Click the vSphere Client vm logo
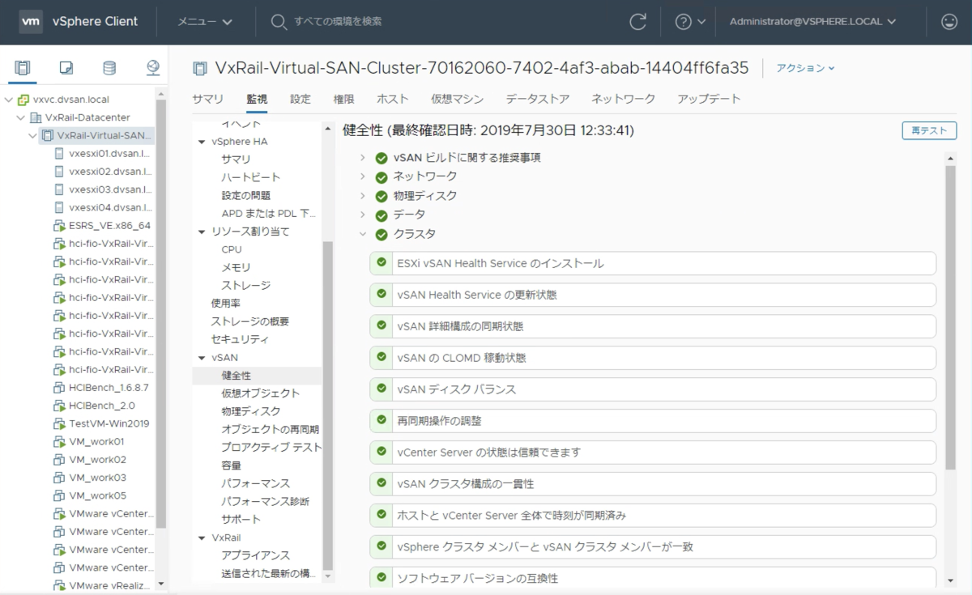This screenshot has width=972, height=595. coord(31,22)
